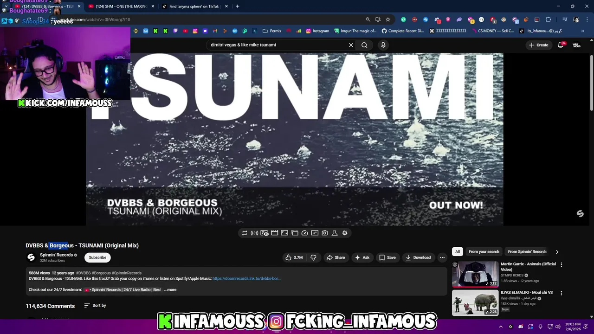
Task: Subscribe to Spinnin' Records
Action: point(97,257)
